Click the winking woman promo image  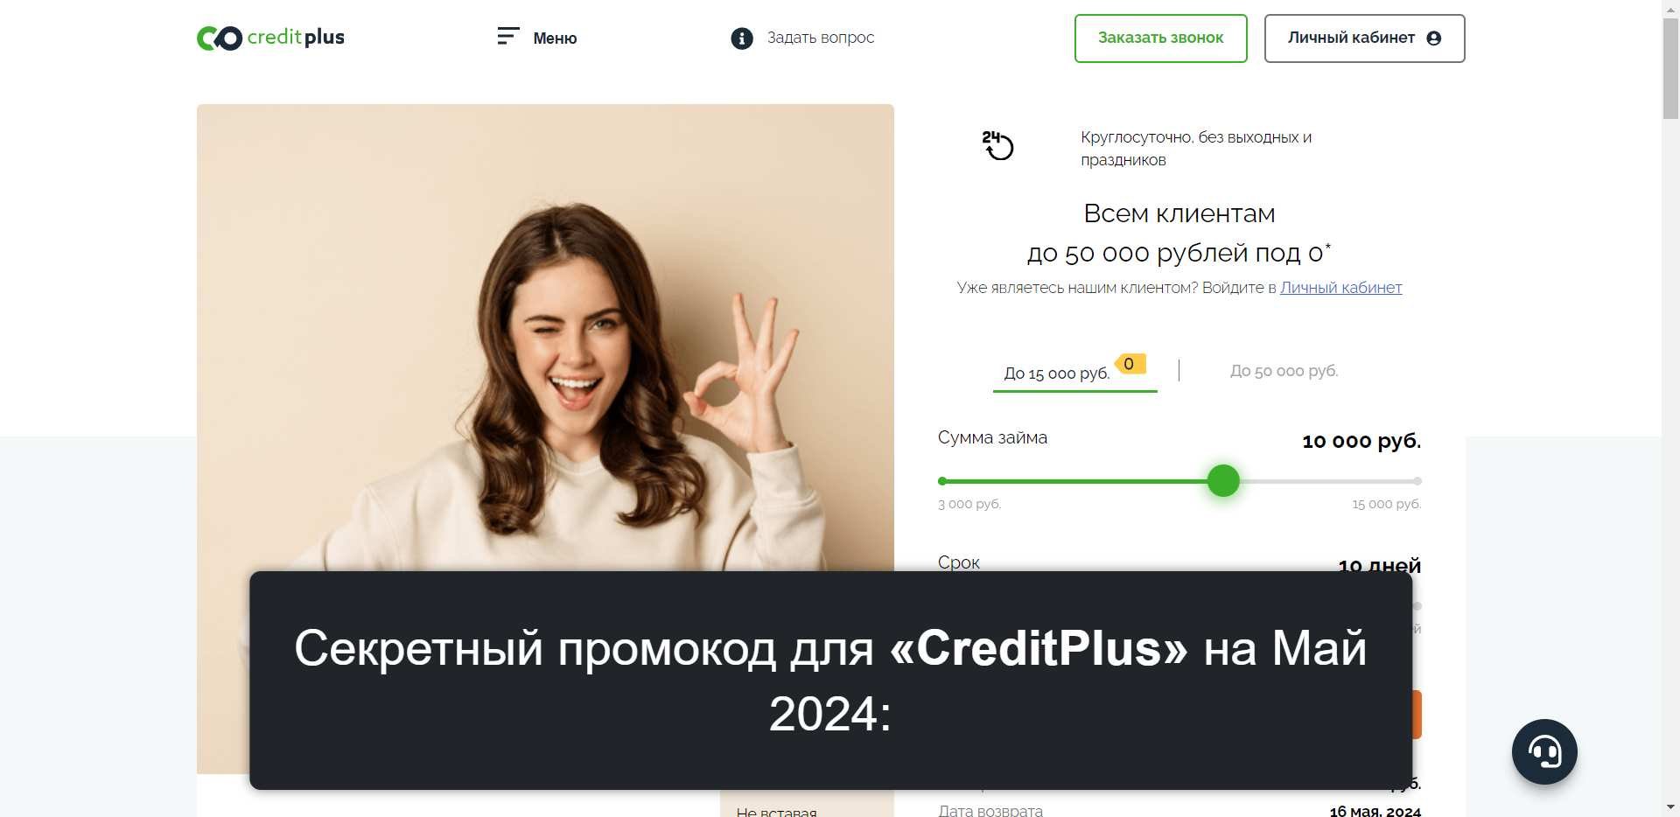[545, 338]
